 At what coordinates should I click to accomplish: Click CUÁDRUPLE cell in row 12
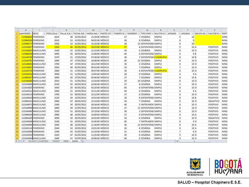[161, 71]
